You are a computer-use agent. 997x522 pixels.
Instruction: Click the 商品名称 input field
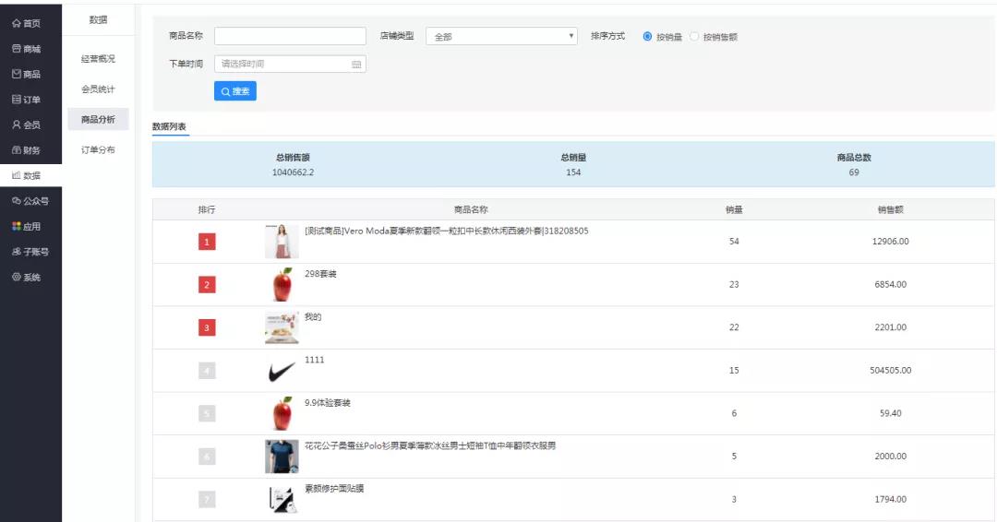point(290,36)
